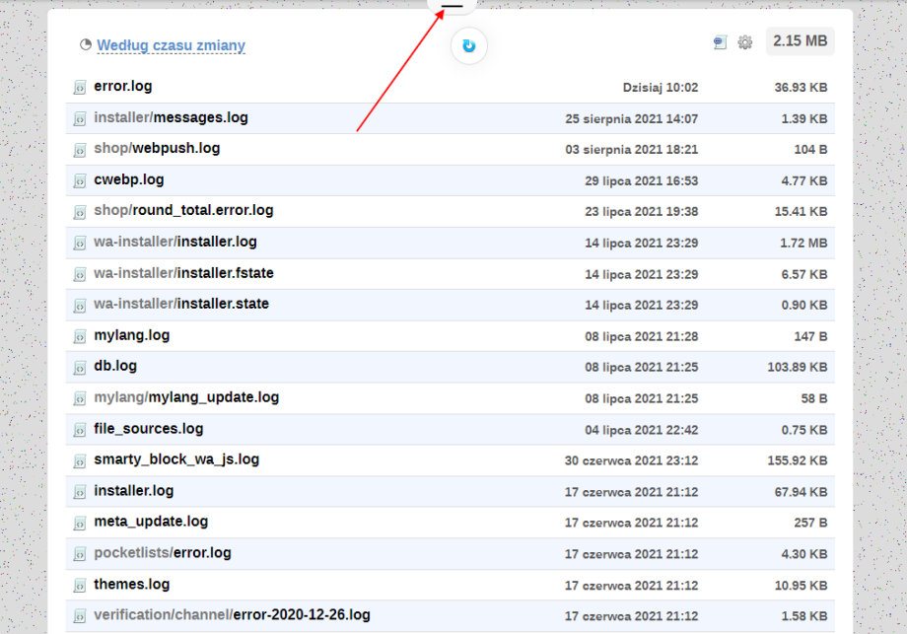Viewport: 907px width, 634px height.
Task: Click the file view icon beside gear
Action: (x=721, y=42)
